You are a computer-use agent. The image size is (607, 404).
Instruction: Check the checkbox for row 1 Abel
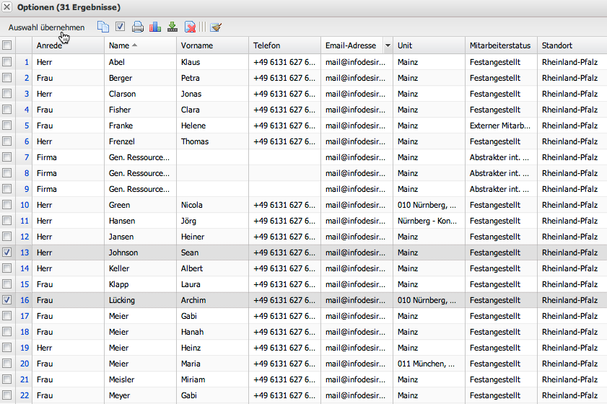coord(7,62)
